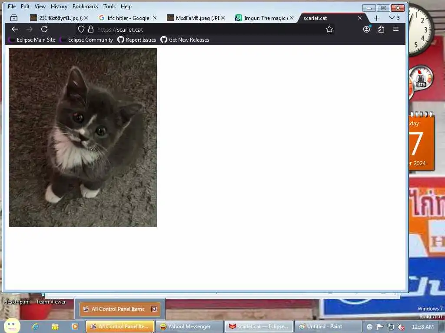Switch to Untitled - Paint on taskbar
The image size is (445, 333).
click(329, 326)
